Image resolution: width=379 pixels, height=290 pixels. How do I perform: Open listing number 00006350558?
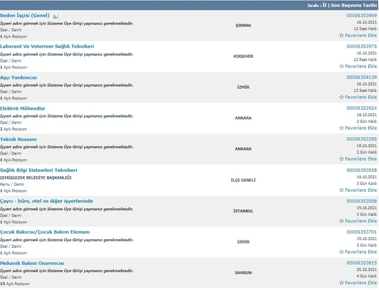click(x=361, y=170)
